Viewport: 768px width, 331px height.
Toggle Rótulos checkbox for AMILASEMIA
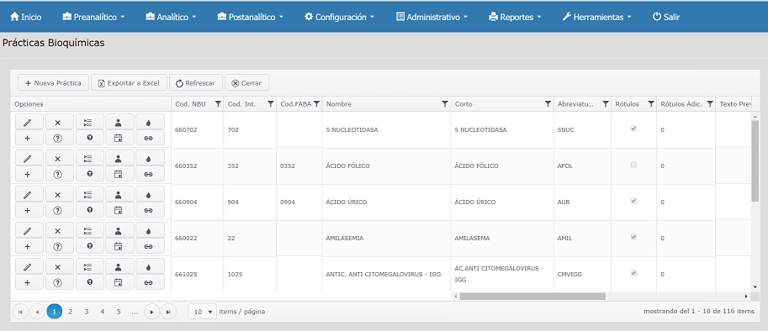coord(633,237)
